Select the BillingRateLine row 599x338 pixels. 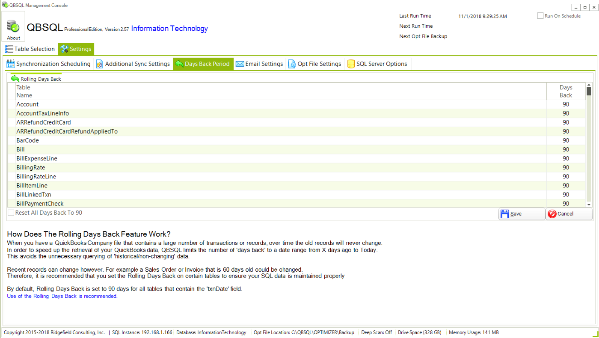click(297, 176)
